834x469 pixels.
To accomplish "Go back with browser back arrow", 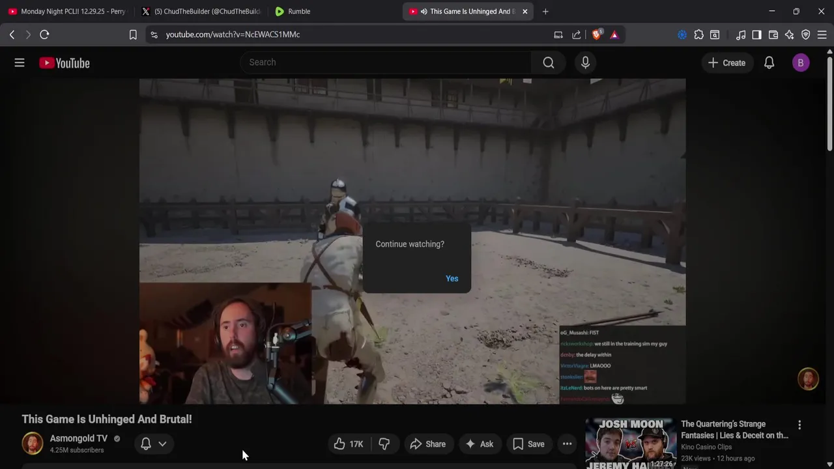I will (12, 35).
